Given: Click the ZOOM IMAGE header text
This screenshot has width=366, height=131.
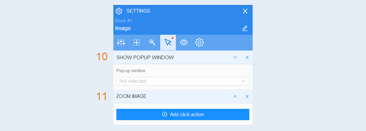Looking at the screenshot, I should [131, 96].
